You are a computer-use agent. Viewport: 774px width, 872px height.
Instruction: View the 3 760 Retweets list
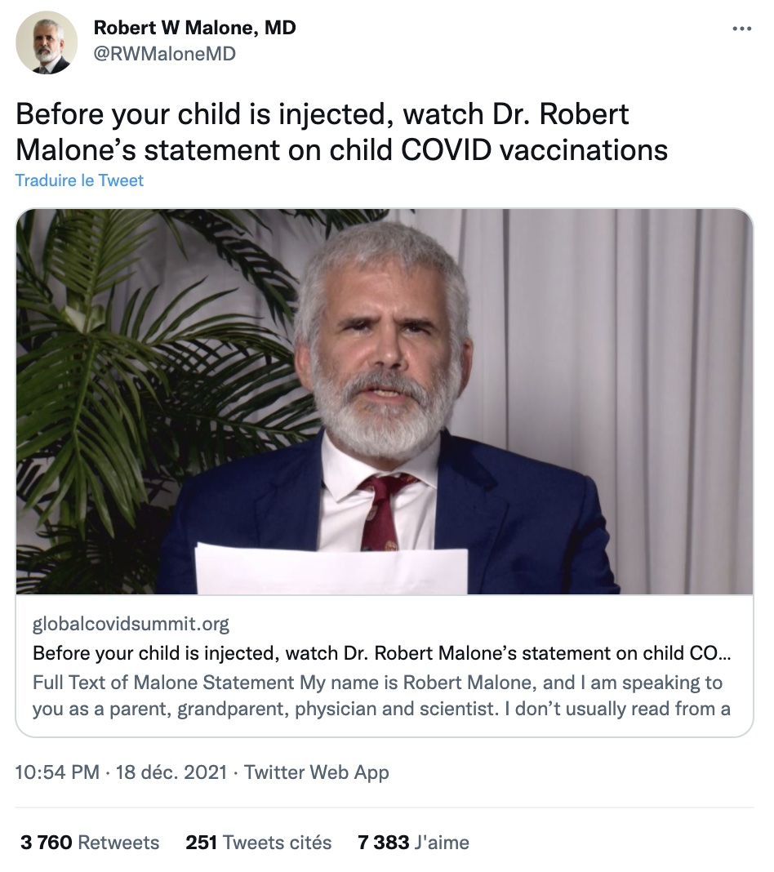[x=90, y=842]
